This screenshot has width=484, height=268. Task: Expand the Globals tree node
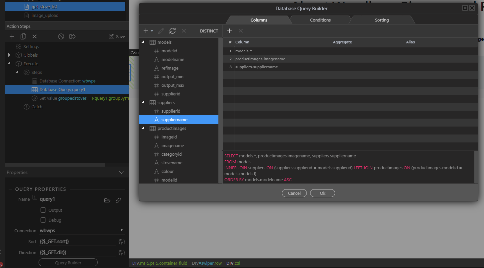tap(9, 55)
